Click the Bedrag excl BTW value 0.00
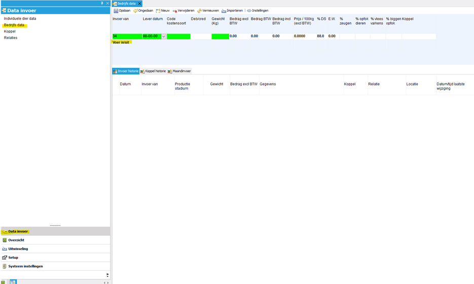The image size is (474, 284). (x=240, y=36)
